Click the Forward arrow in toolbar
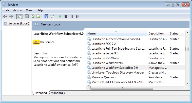The height and width of the screenshot is (103, 192). pos(11,16)
